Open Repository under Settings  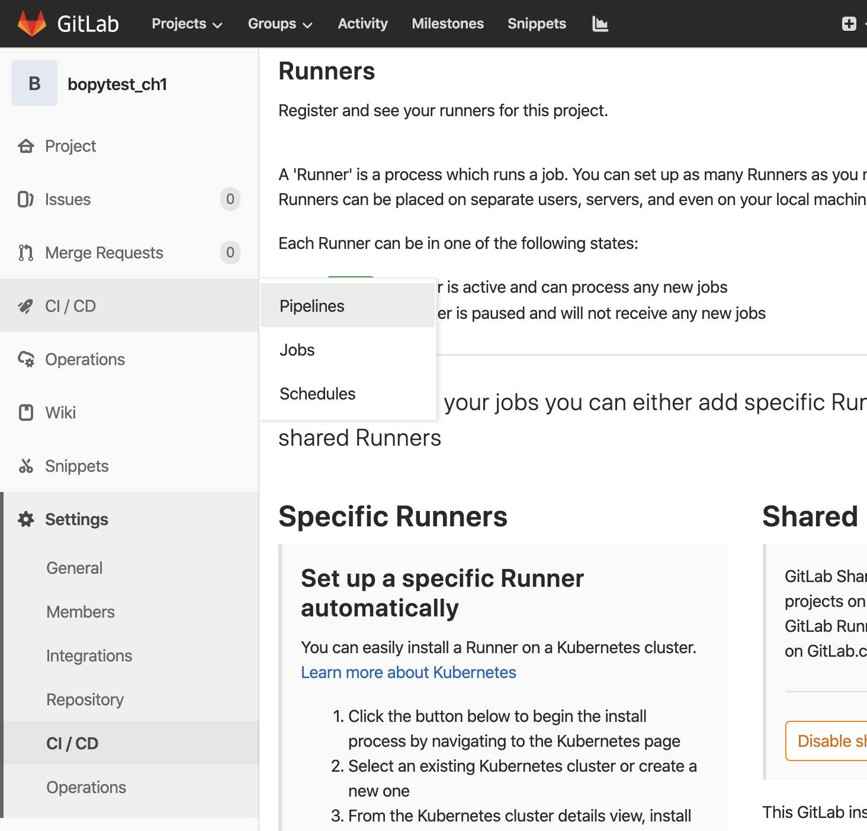(x=85, y=699)
